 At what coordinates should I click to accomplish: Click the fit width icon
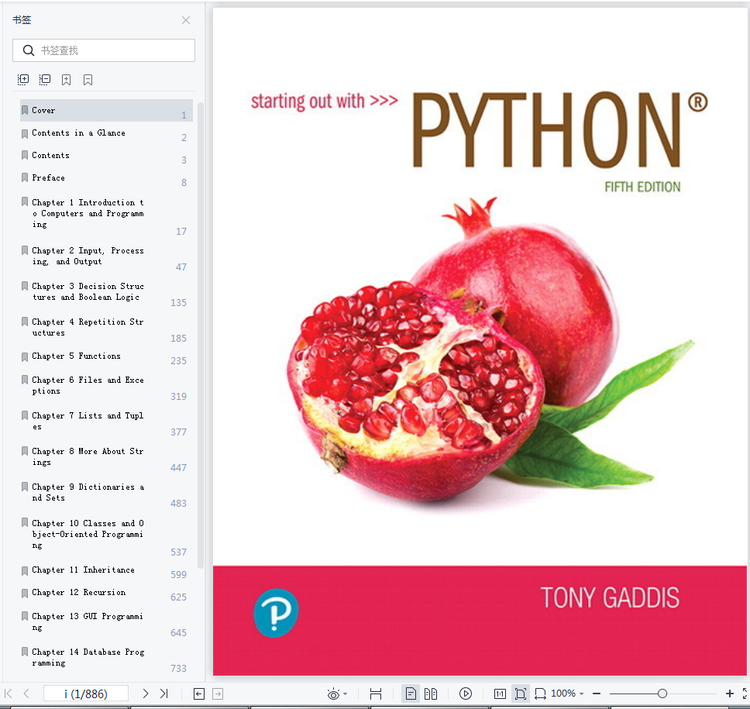(x=376, y=694)
